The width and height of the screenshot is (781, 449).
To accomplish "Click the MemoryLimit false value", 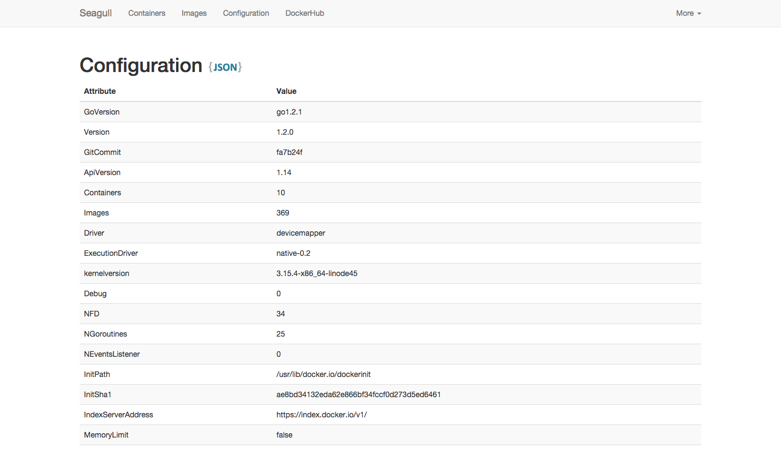I will click(x=284, y=435).
